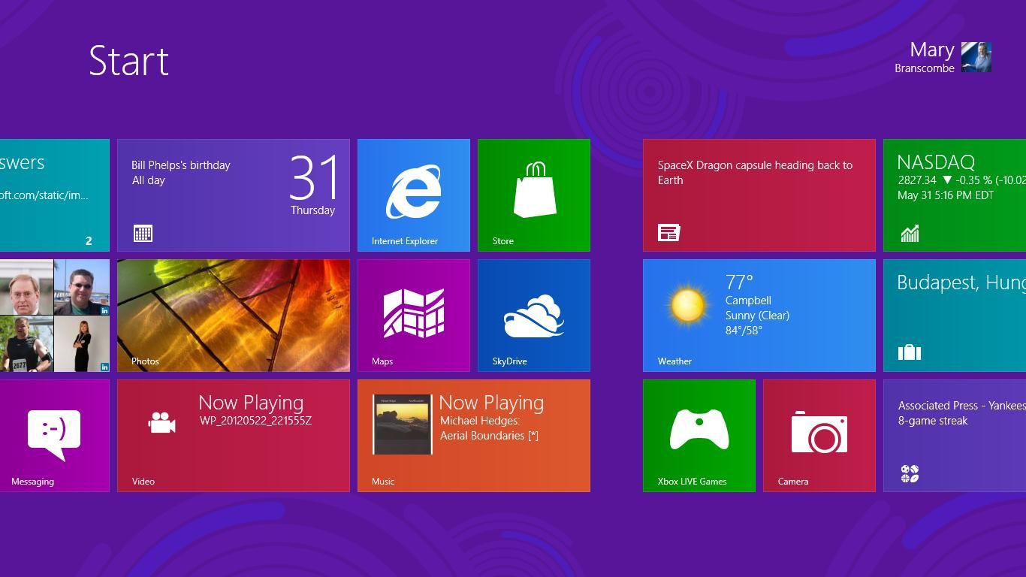Open Internet Explorer from its tile
This screenshot has width=1026, height=577.
(414, 194)
